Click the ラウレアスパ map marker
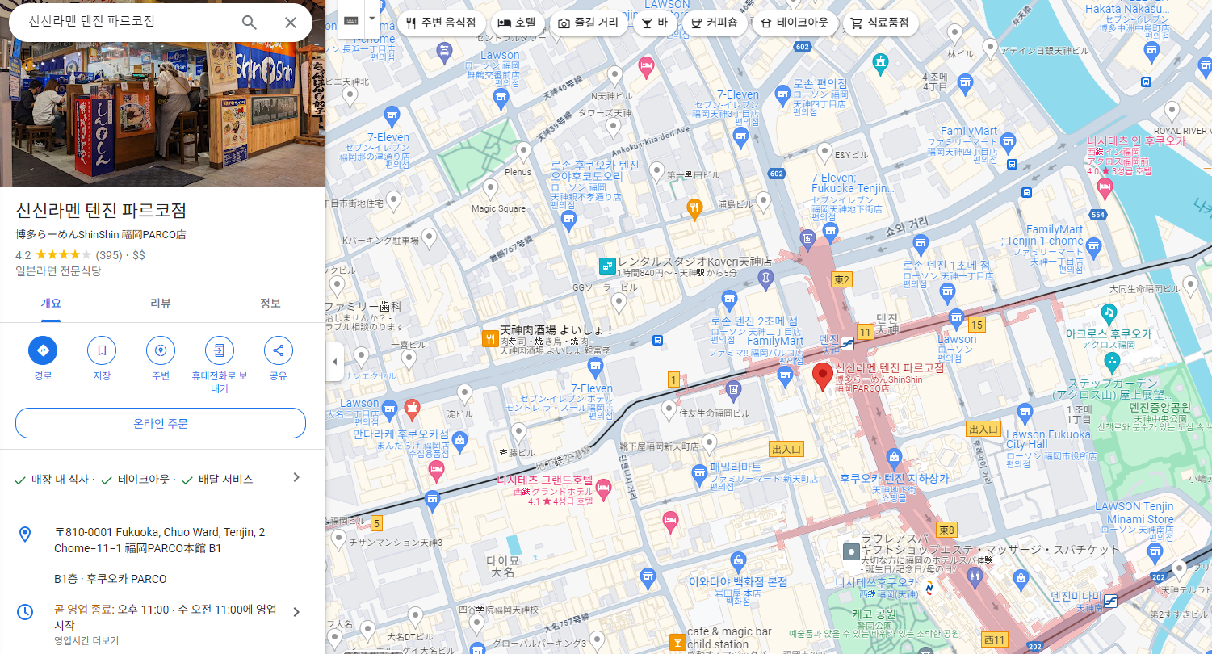The image size is (1212, 654). (850, 552)
